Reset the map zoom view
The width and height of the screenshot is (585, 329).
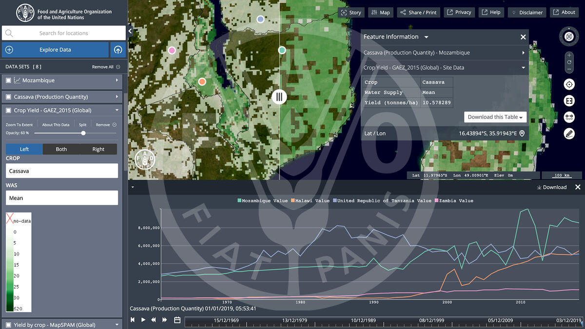coord(569,62)
